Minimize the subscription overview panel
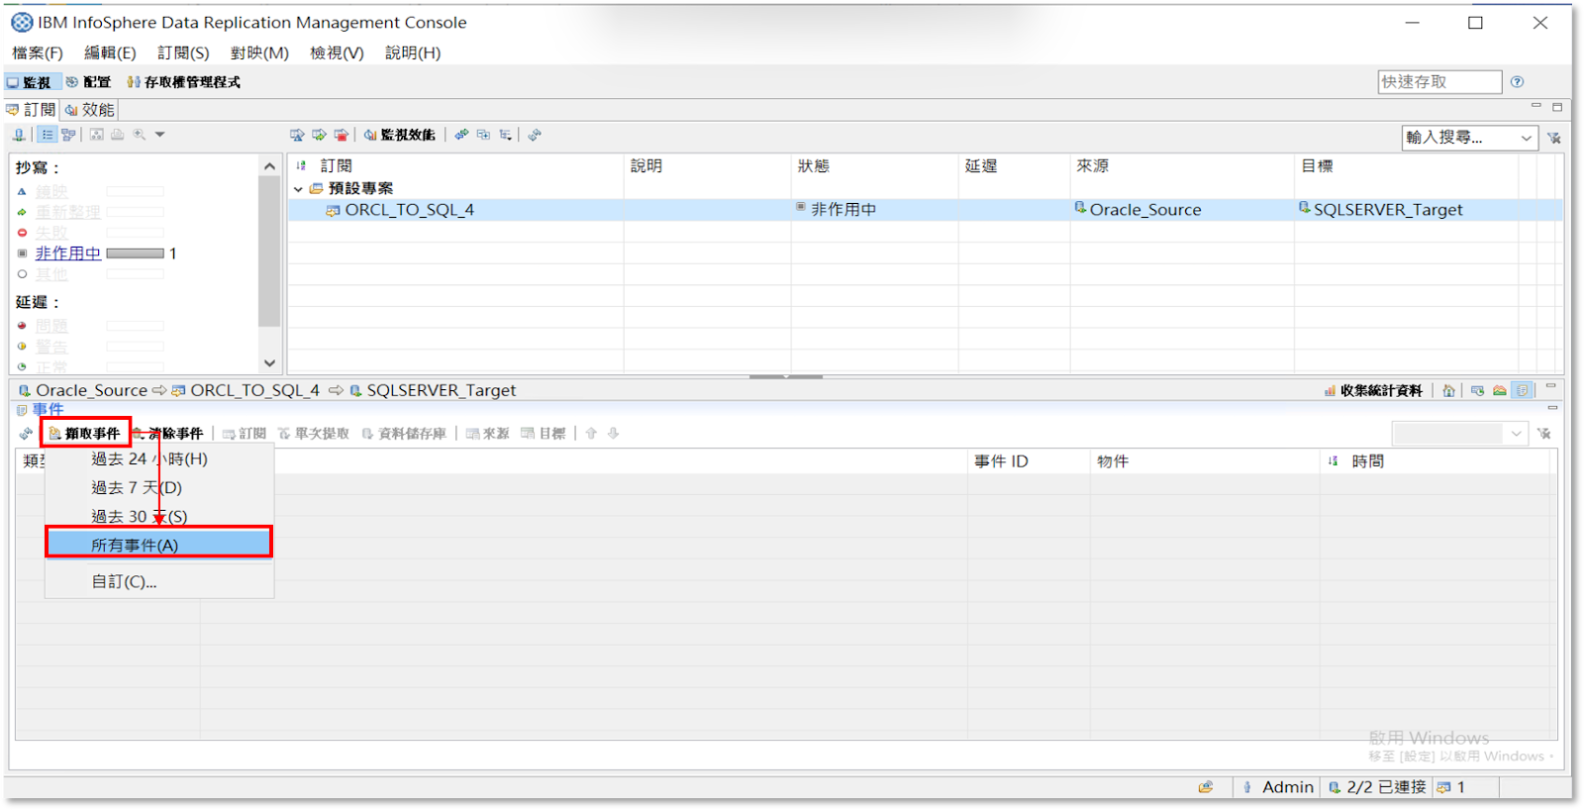 (x=1536, y=106)
